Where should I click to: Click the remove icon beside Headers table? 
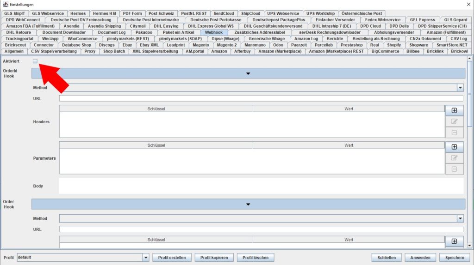[x=454, y=132]
